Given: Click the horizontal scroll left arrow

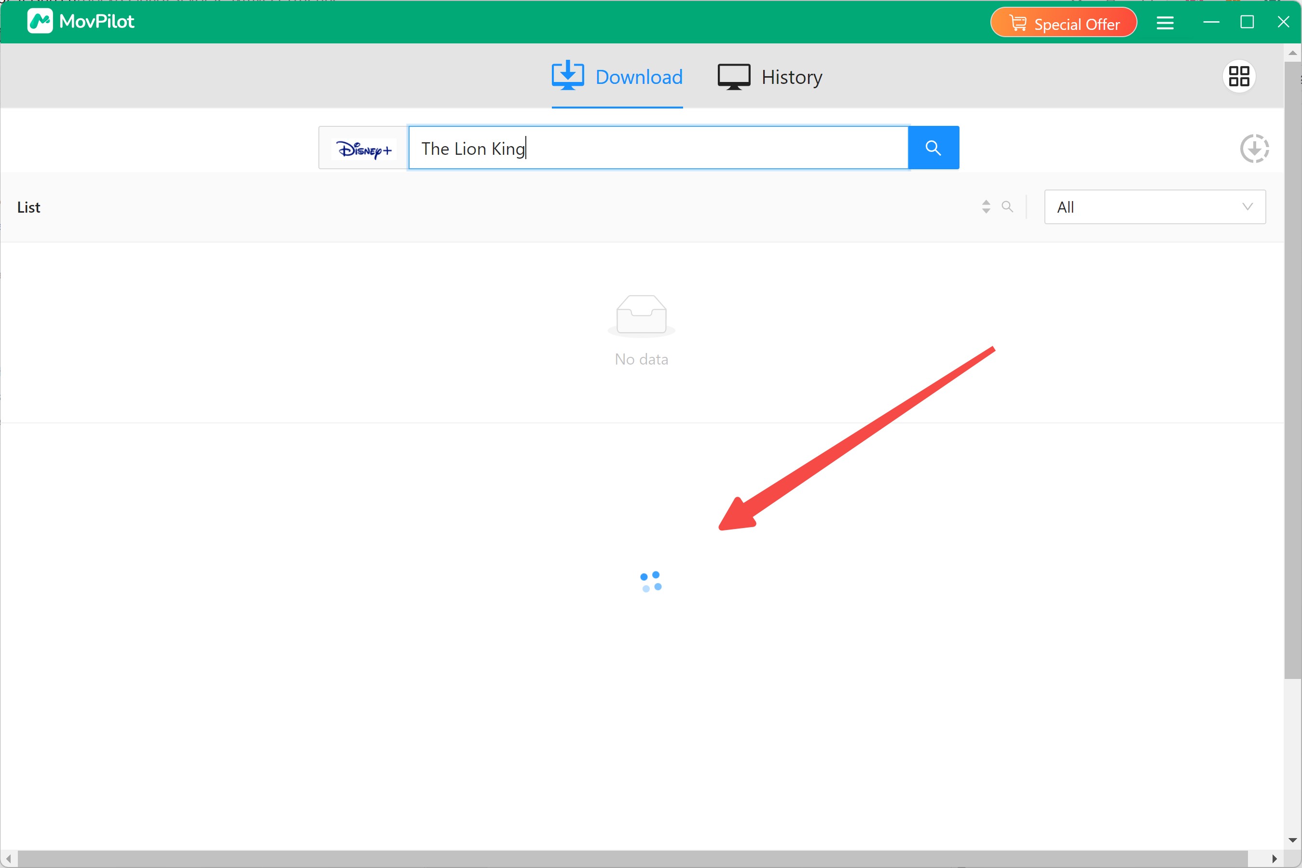Looking at the screenshot, I should tap(8, 858).
